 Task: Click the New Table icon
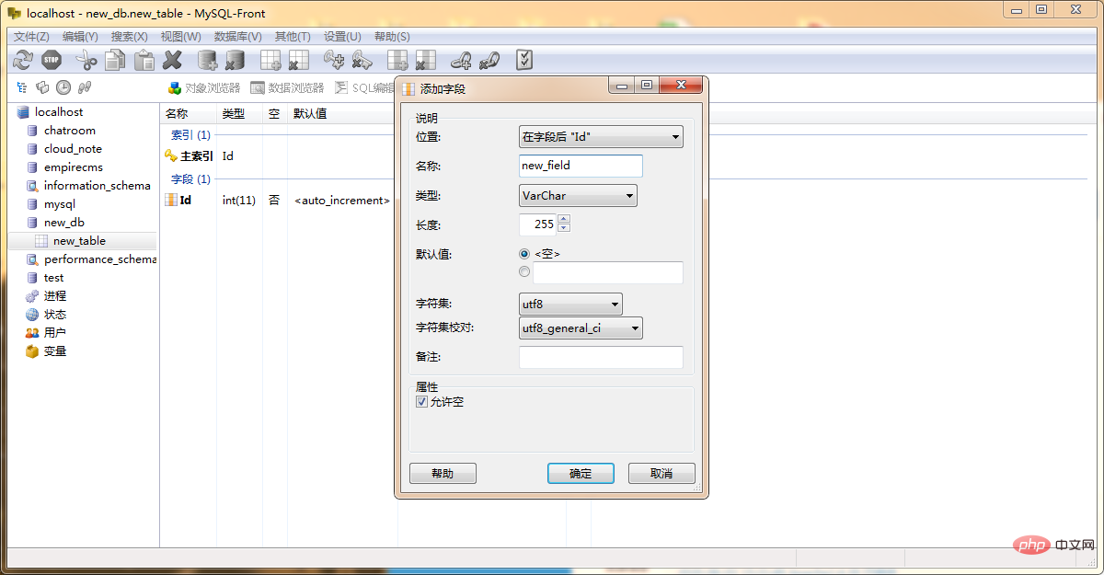pos(270,61)
